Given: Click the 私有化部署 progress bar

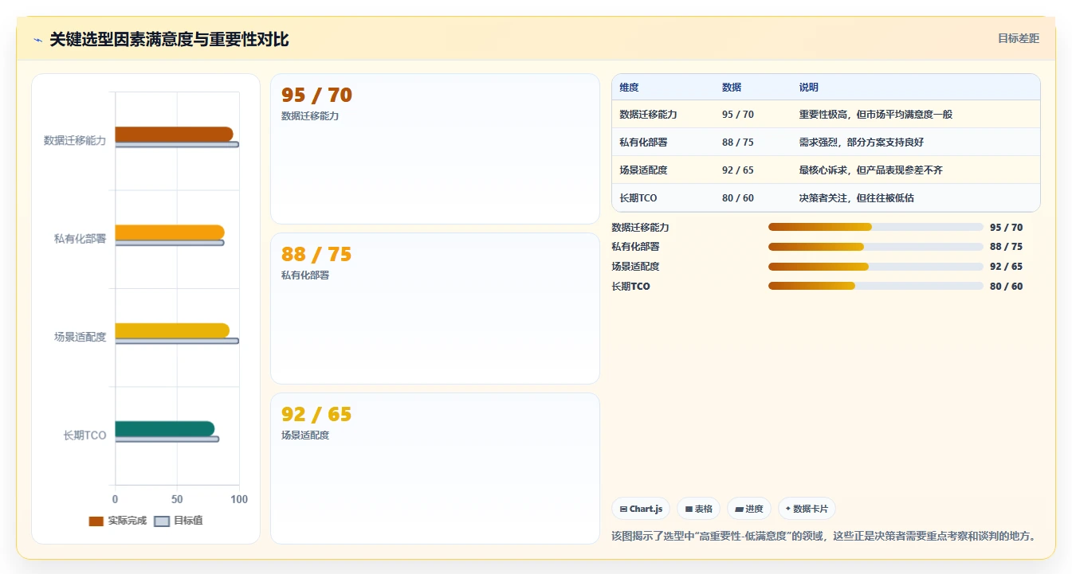Looking at the screenshot, I should (x=875, y=247).
